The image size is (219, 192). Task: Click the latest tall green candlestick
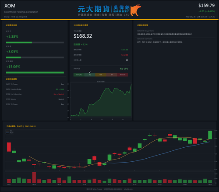click(210, 135)
